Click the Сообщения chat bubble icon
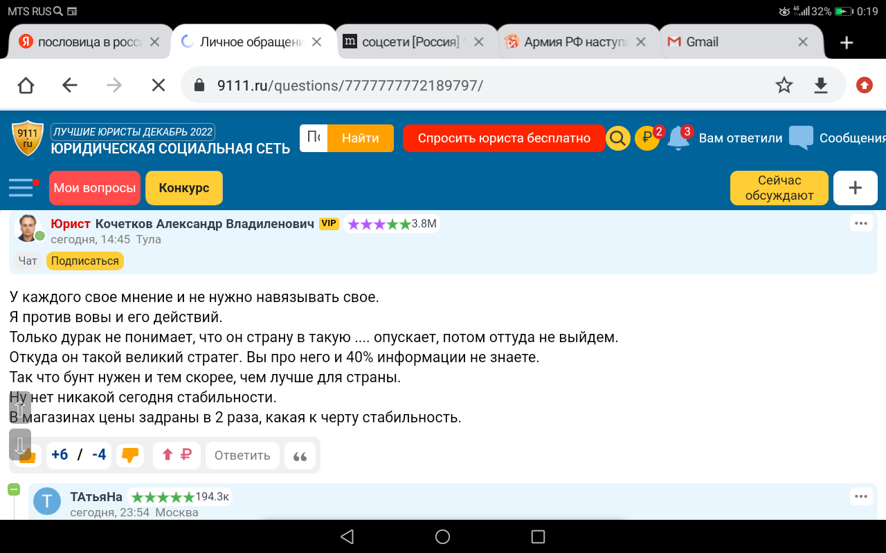886x553 pixels. pyautogui.click(x=801, y=138)
